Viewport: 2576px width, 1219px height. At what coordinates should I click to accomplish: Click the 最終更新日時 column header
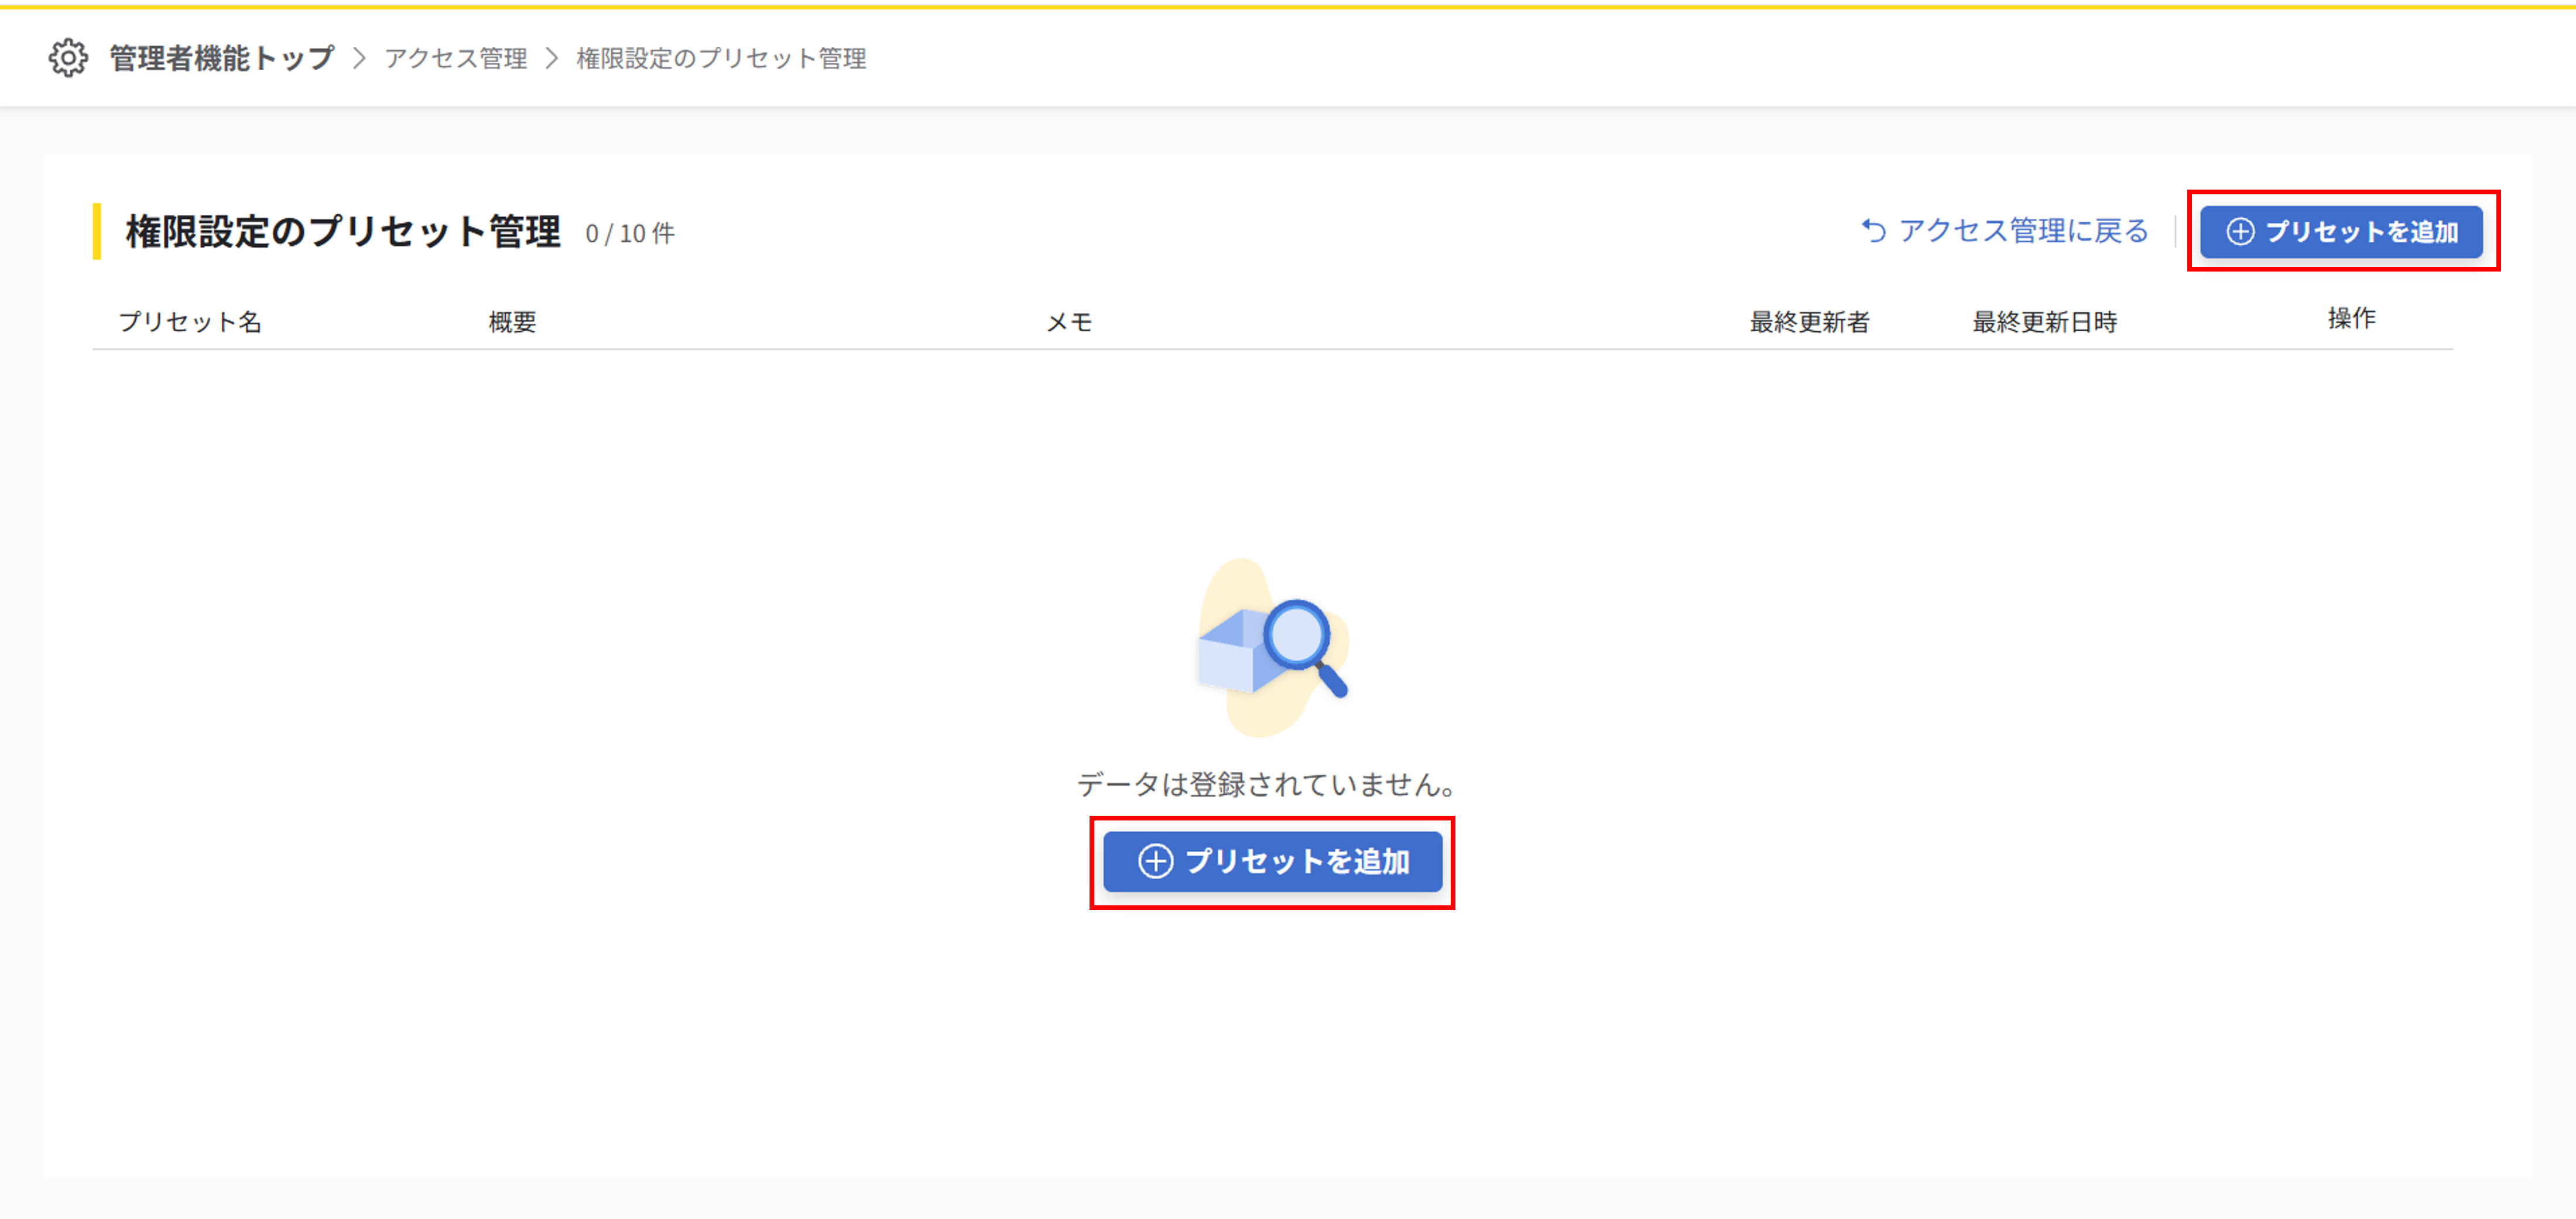[x=2044, y=322]
